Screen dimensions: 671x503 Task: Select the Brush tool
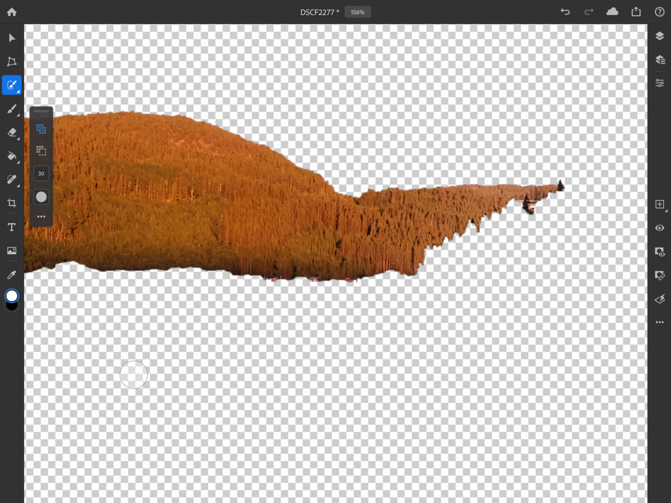[x=12, y=109]
